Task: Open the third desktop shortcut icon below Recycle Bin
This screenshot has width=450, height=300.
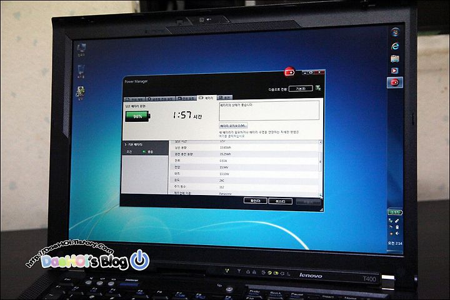Action: [x=80, y=93]
